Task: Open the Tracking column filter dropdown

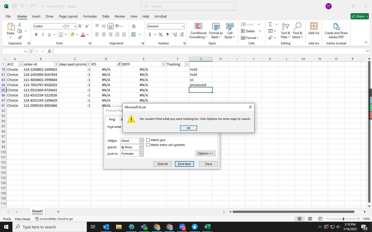Action: click(x=187, y=64)
